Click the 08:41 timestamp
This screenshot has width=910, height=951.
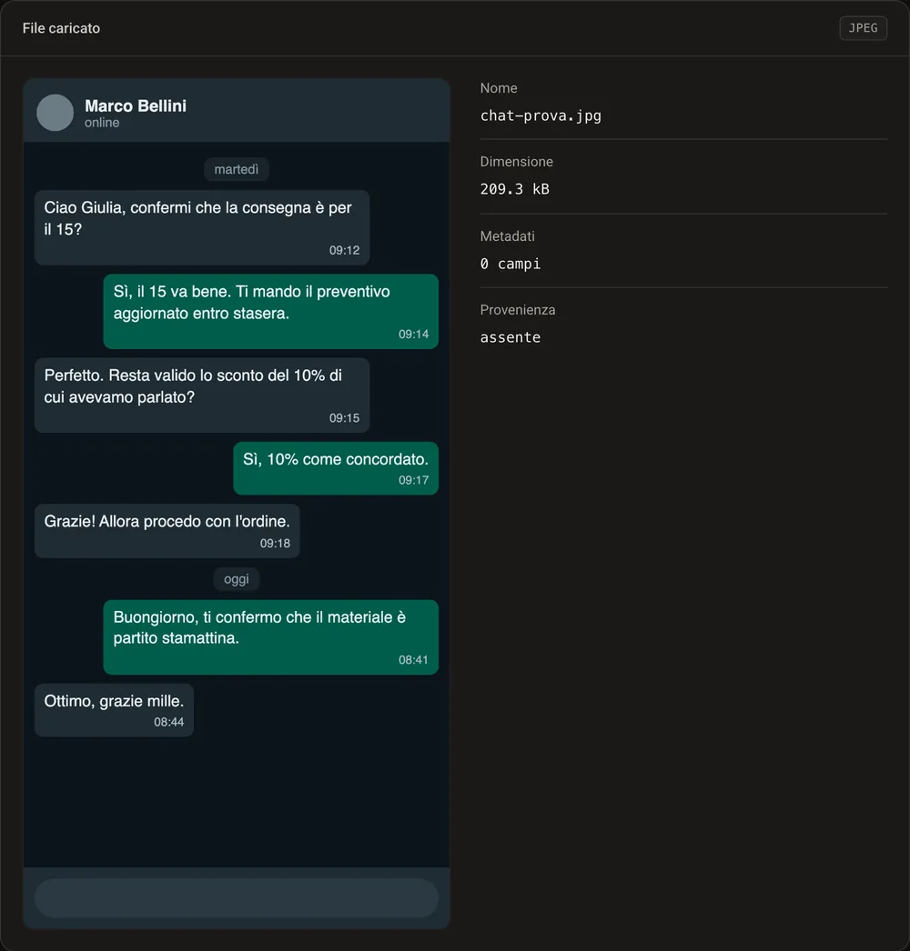coord(413,660)
